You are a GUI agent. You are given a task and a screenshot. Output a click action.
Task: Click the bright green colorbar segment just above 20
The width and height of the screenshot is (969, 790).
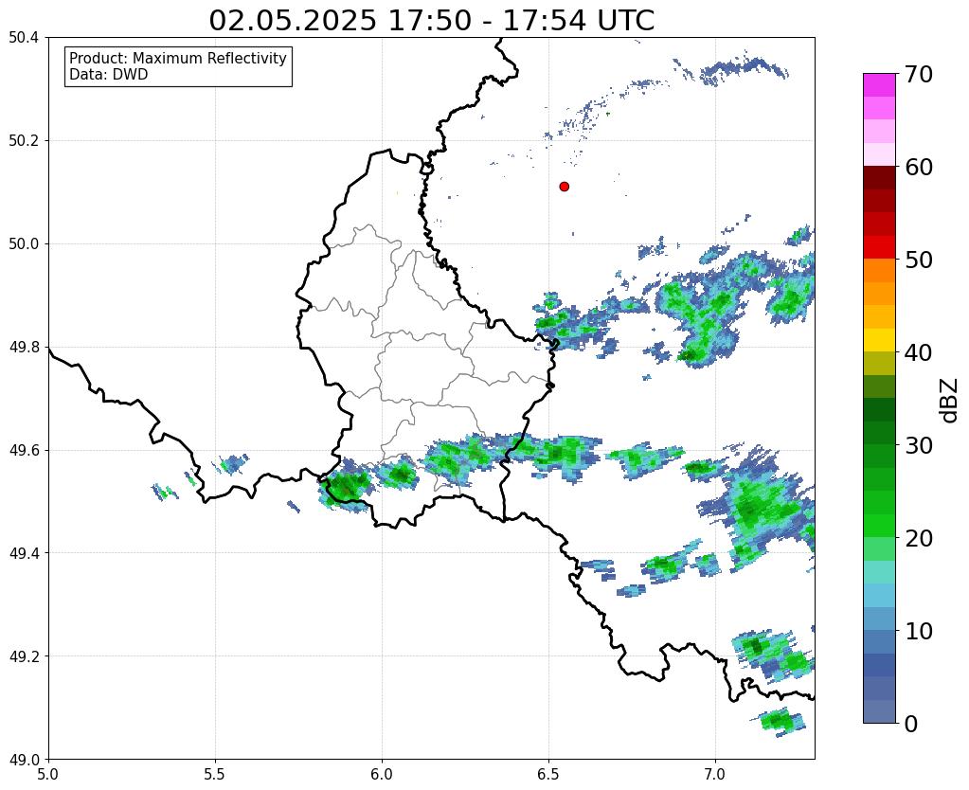coord(879,526)
